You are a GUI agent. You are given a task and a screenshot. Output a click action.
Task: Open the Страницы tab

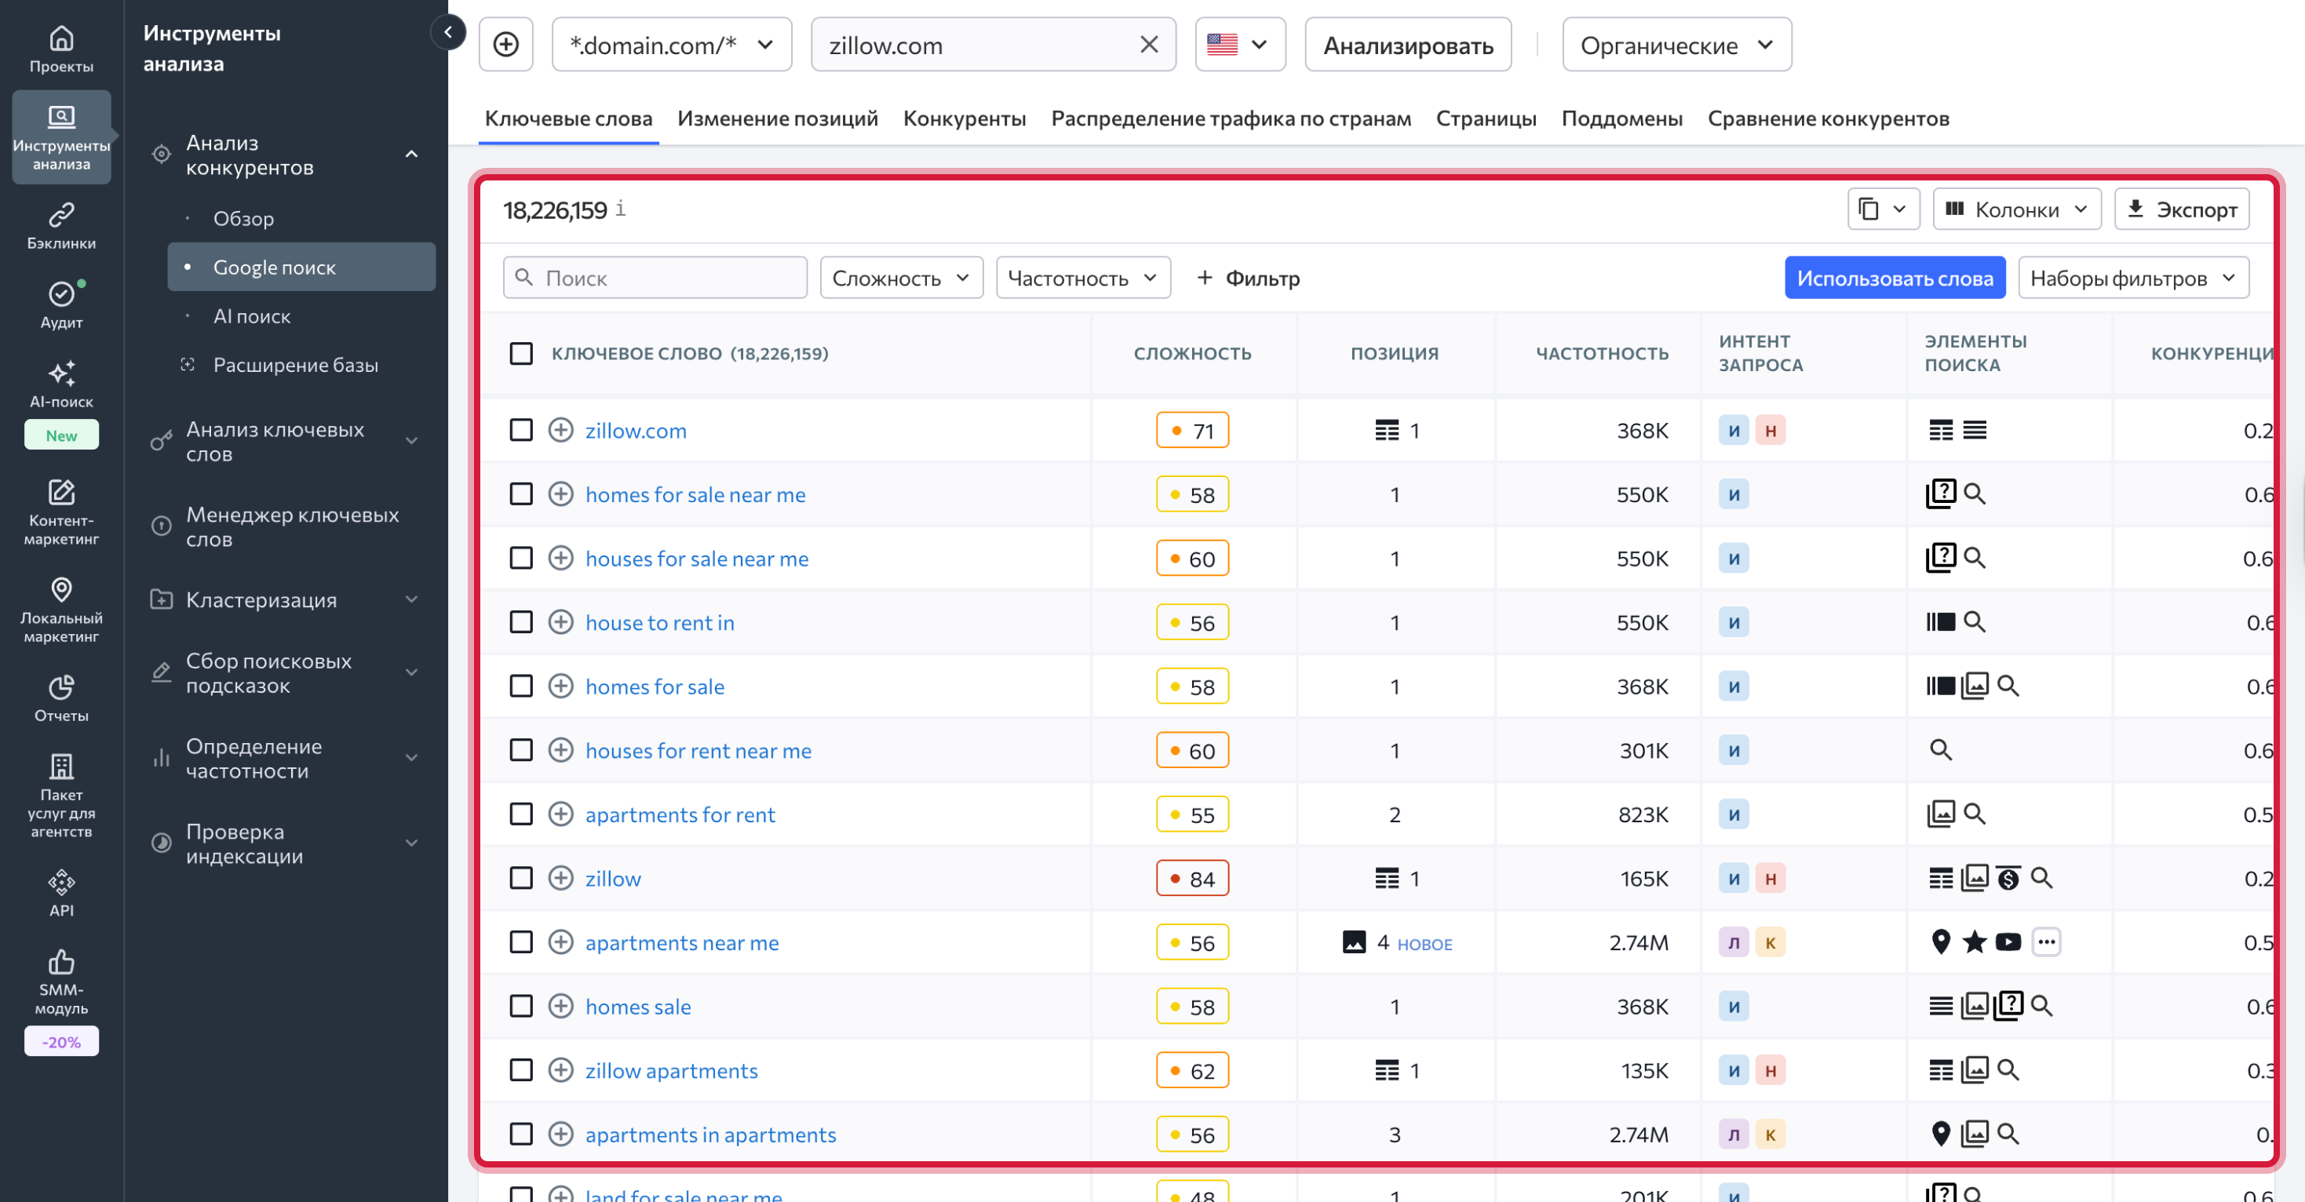pyautogui.click(x=1486, y=118)
